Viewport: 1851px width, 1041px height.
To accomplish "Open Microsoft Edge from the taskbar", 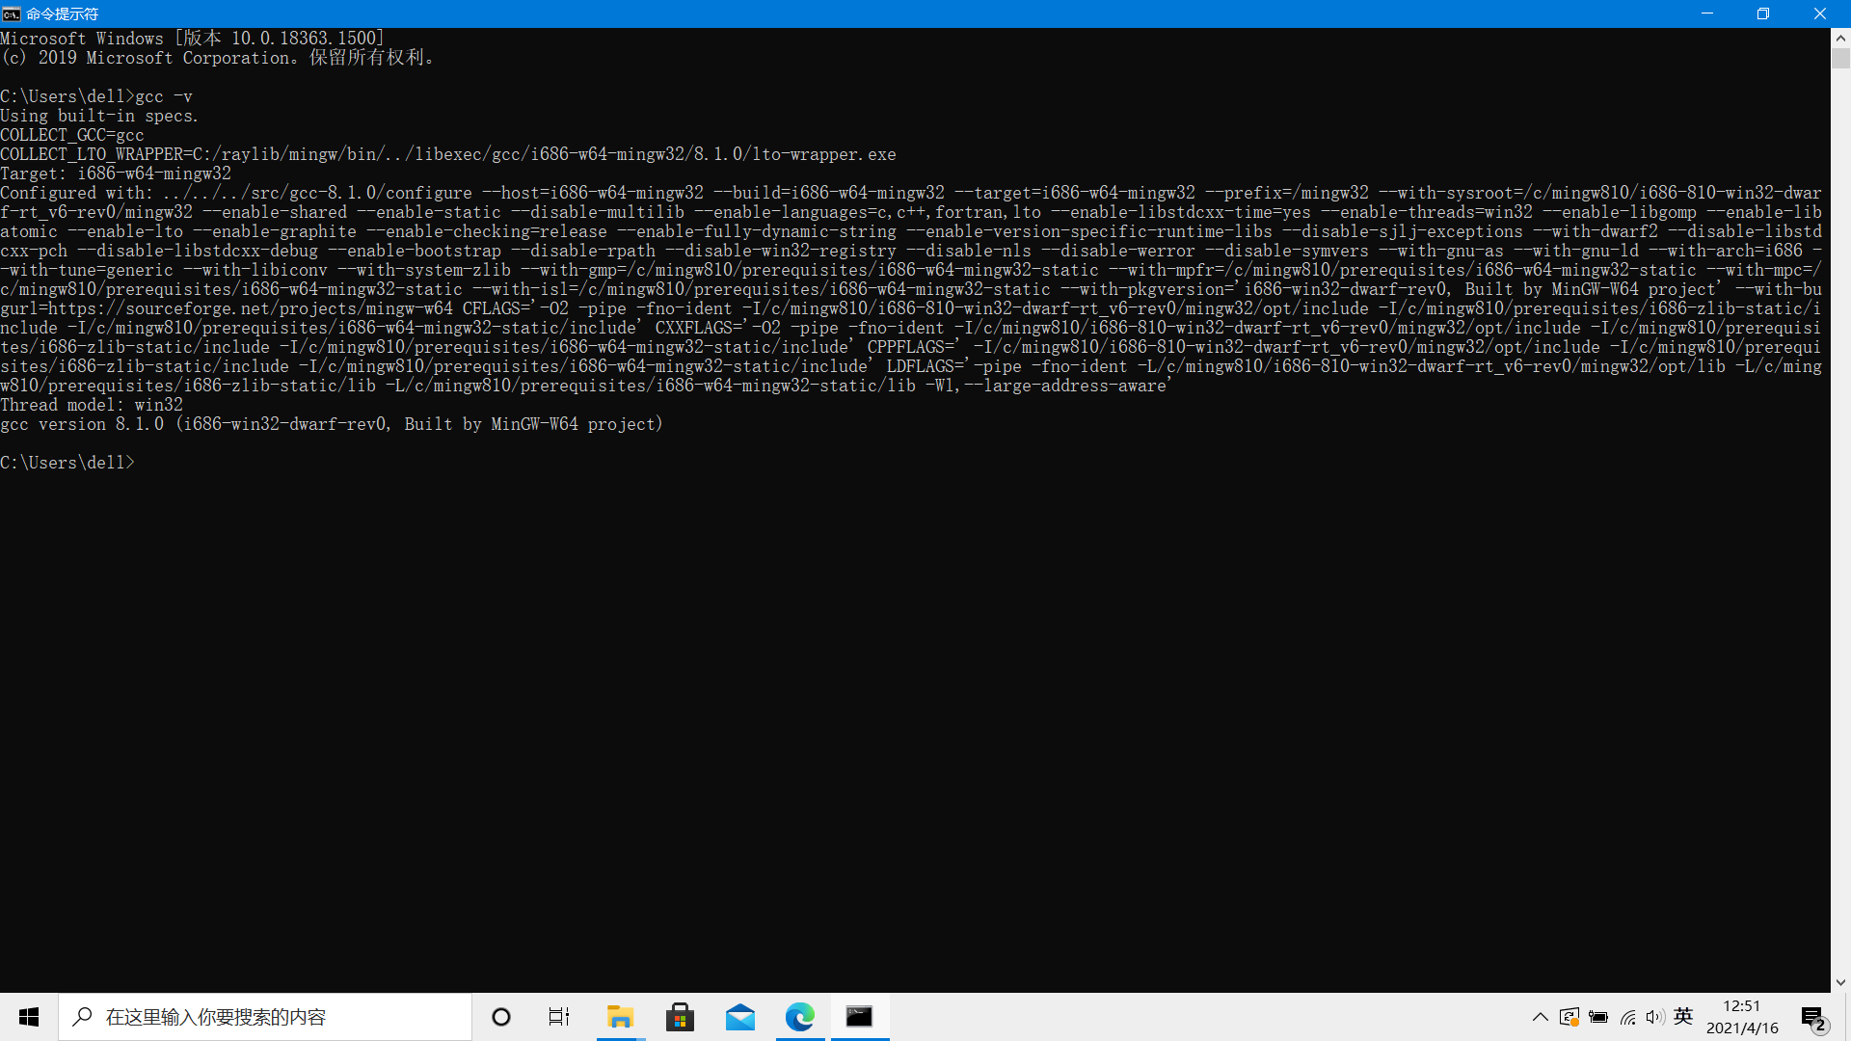I will pos(800,1017).
